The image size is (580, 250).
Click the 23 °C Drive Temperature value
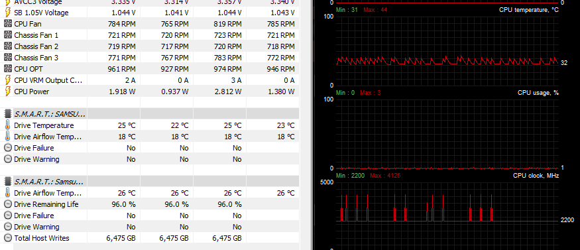286,125
